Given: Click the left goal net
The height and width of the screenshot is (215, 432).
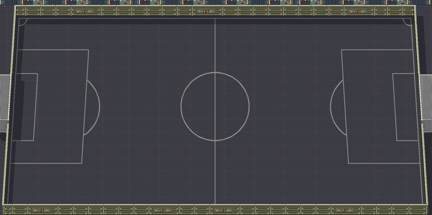Looking at the screenshot, I should pyautogui.click(x=5, y=103).
